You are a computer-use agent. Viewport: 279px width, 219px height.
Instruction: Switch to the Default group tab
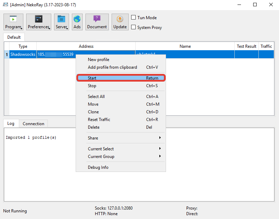click(14, 37)
